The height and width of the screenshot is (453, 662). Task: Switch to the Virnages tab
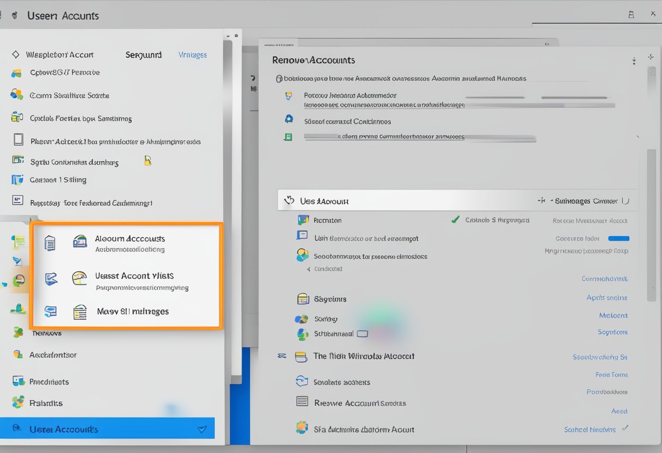[192, 55]
